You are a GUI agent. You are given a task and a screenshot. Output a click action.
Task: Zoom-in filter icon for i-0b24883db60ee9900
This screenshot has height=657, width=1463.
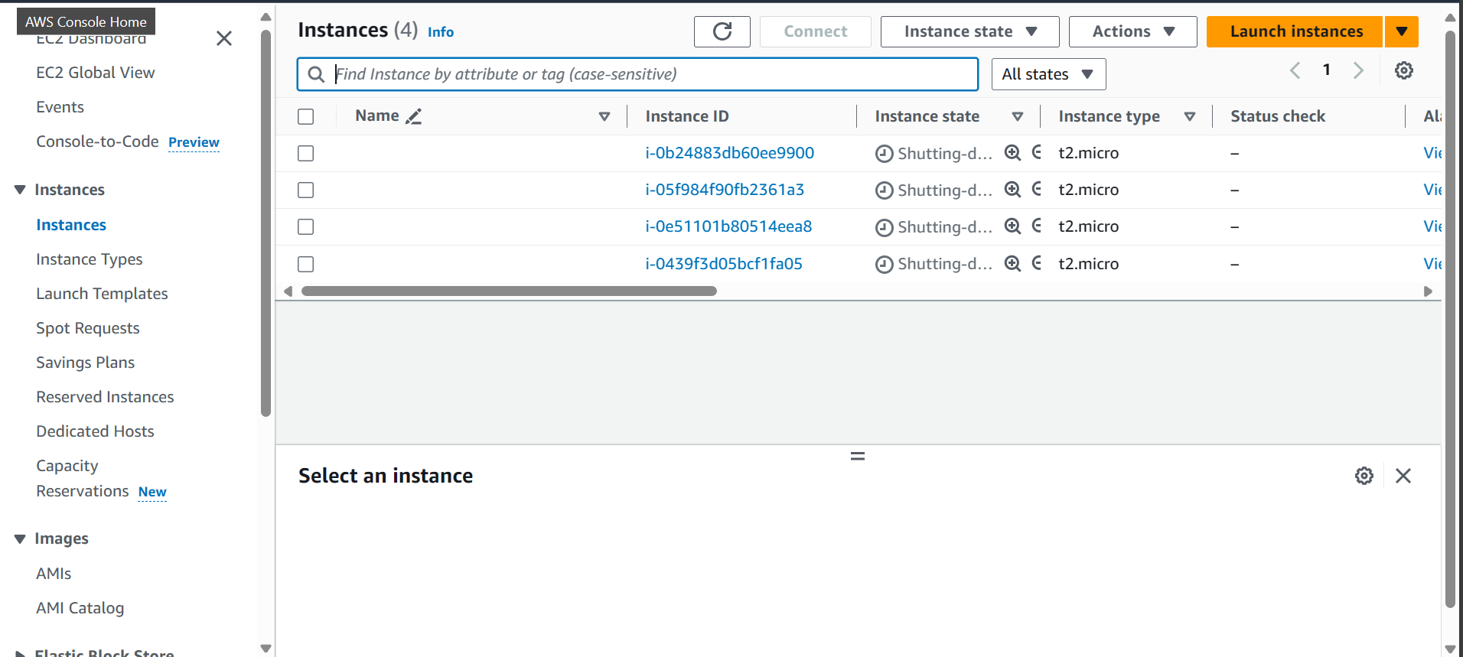point(1012,152)
